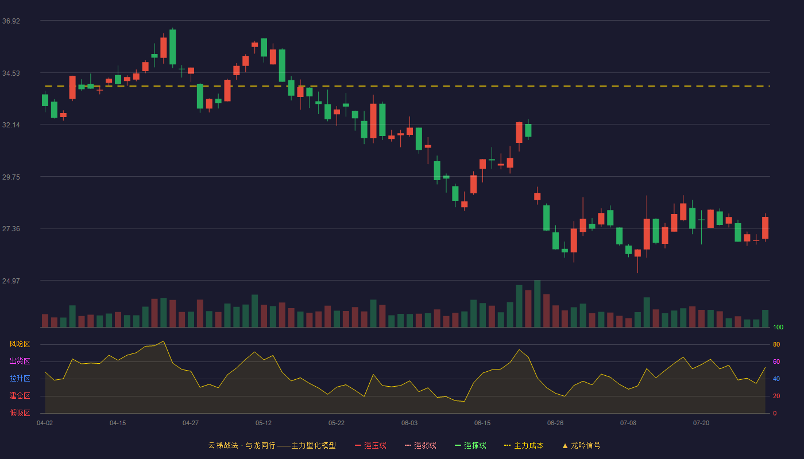The width and height of the screenshot is (804, 459).
Task: Select the 风险区 zone label
Action: tap(20, 344)
